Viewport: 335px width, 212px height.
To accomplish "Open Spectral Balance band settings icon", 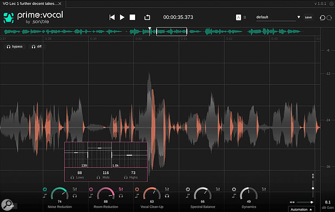I will pyautogui.click(x=218, y=189).
